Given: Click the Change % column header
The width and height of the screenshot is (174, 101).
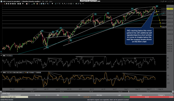Looking at the screenshot, I should [x=161, y=95].
